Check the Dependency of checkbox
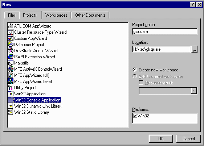 click(x=141, y=83)
